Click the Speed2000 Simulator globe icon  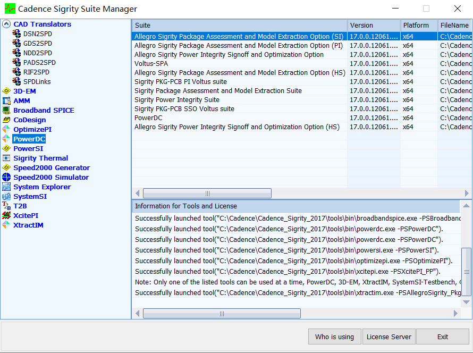pyautogui.click(x=6, y=177)
